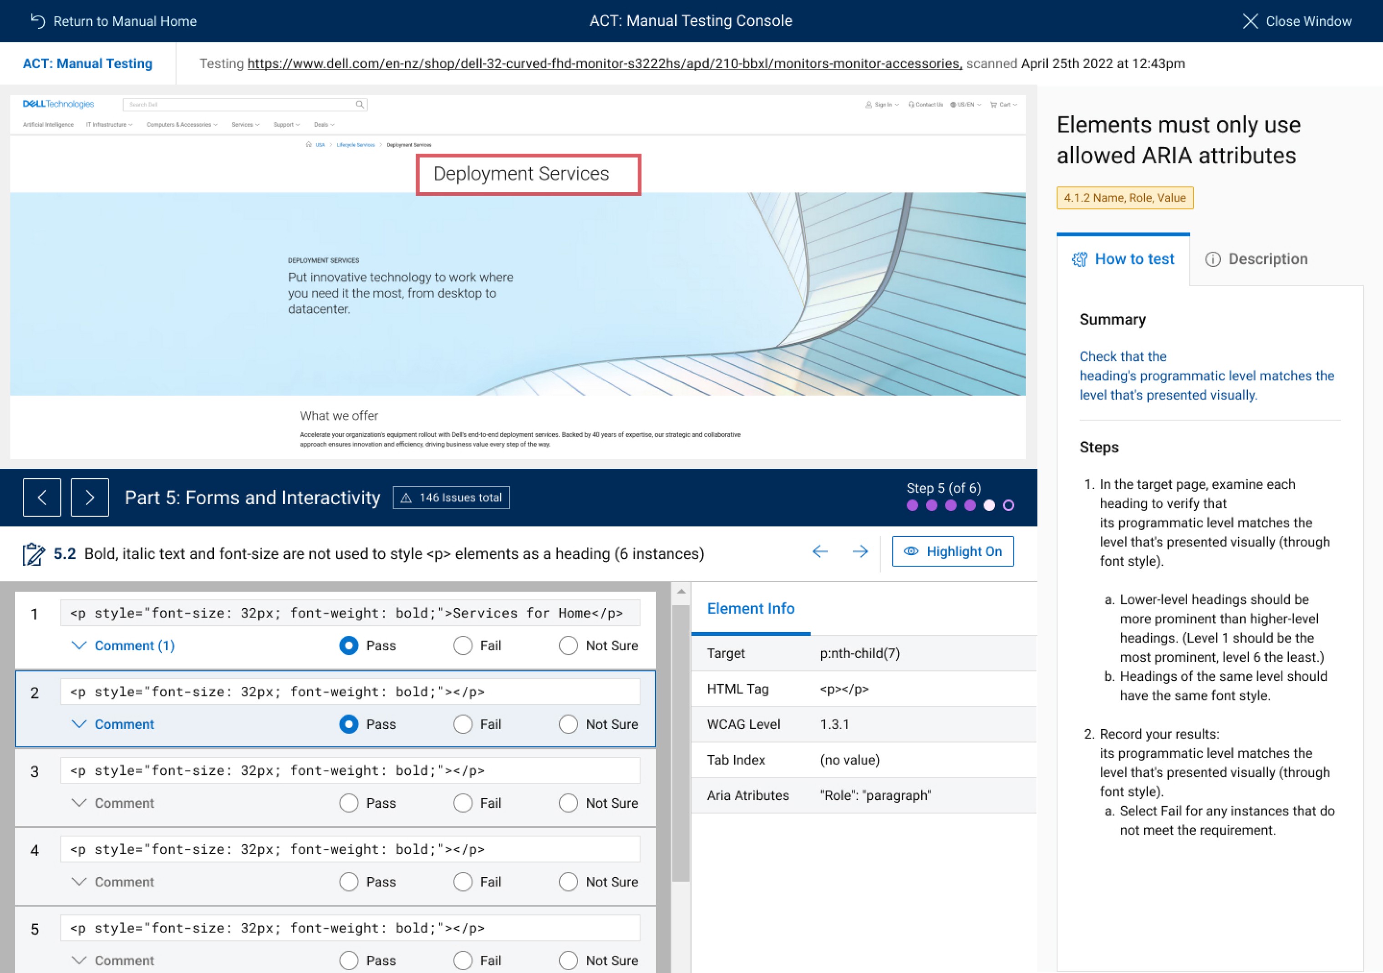Click the last step progress dot

tap(1008, 506)
